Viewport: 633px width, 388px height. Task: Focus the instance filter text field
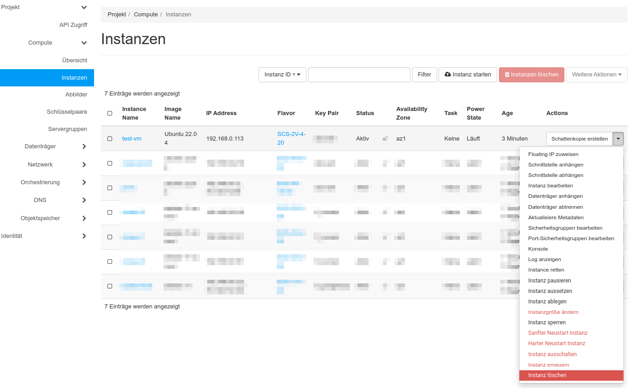tap(359, 75)
